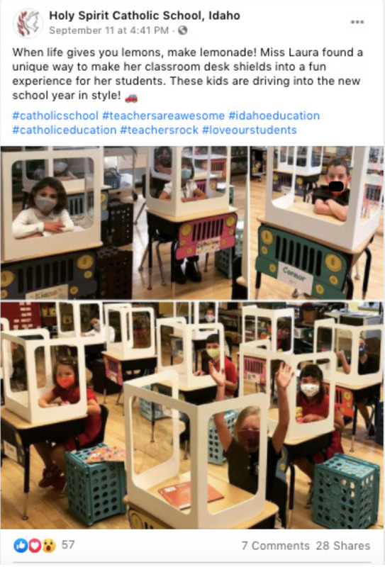Open the 7 Comments link
Screen dimensions: 385x567
click(x=275, y=546)
